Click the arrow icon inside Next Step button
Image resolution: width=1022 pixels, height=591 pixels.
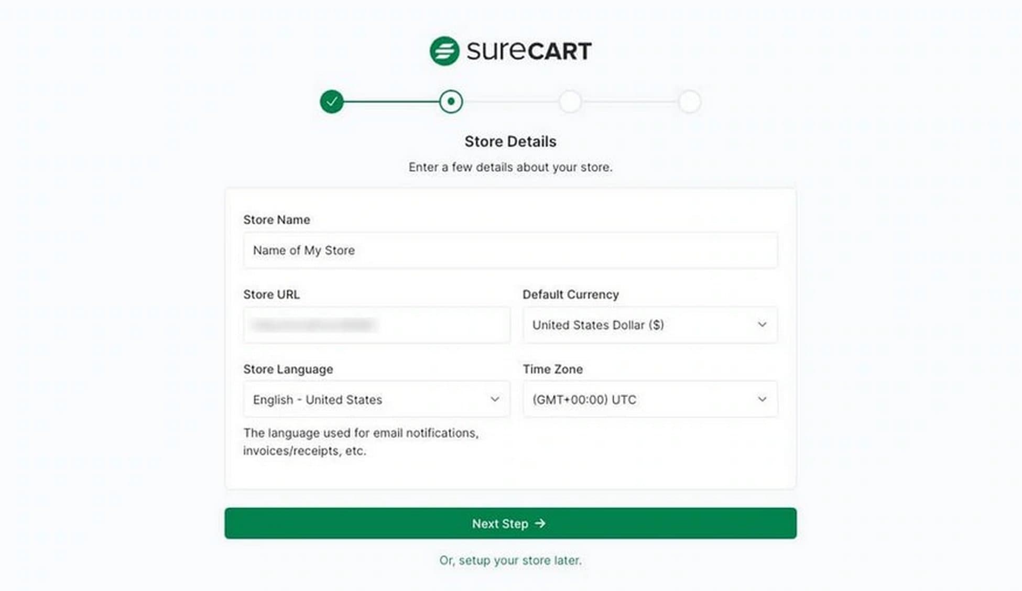tap(541, 523)
